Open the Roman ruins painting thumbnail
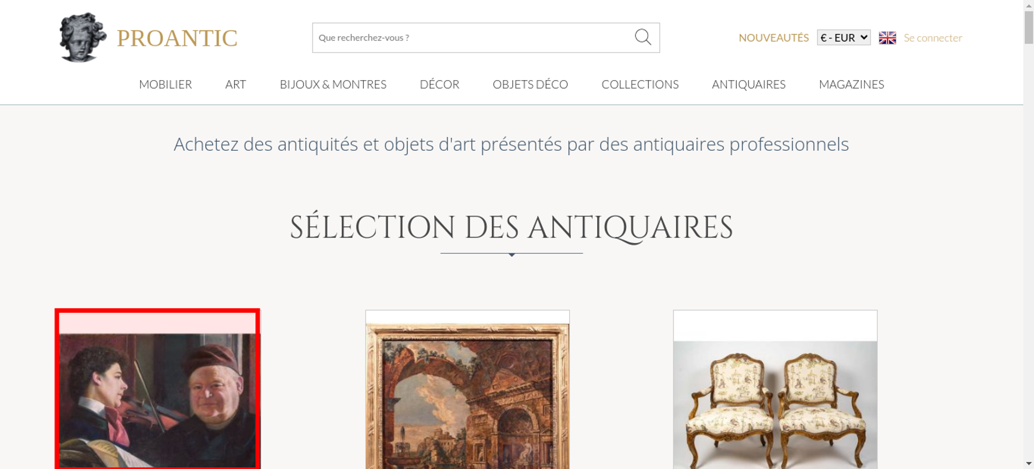This screenshot has width=1034, height=469. click(467, 389)
